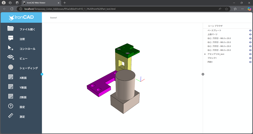The image size is (253, 134).
Task: Close the IronCAD Web Viewer tab
Action: tap(59, 3)
